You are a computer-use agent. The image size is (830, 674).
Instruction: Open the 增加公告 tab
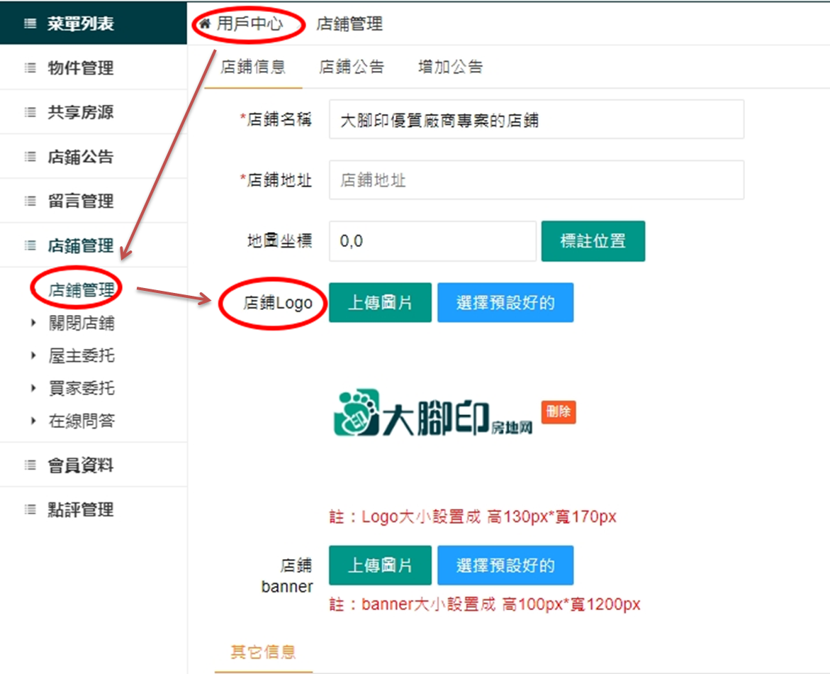(x=450, y=67)
